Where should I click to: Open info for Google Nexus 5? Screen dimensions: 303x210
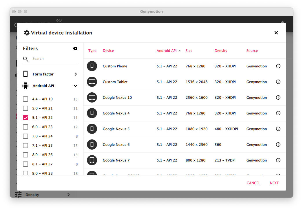click(x=278, y=129)
